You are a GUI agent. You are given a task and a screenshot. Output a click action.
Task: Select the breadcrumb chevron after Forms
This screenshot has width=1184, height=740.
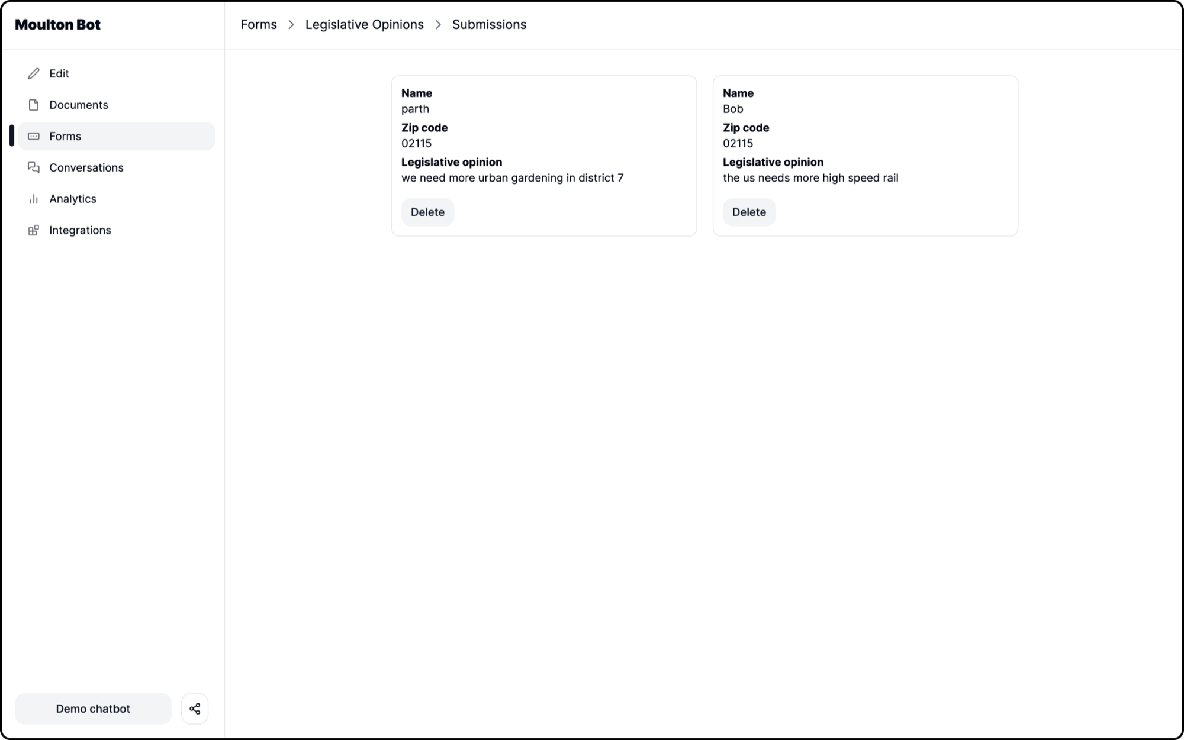coord(291,25)
